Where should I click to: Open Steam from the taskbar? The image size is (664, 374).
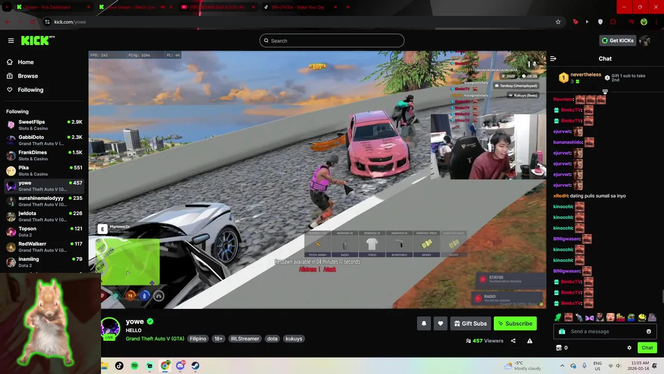click(195, 366)
